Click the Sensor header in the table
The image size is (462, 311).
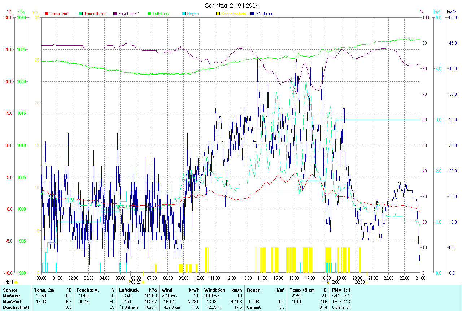pyautogui.click(x=9, y=290)
